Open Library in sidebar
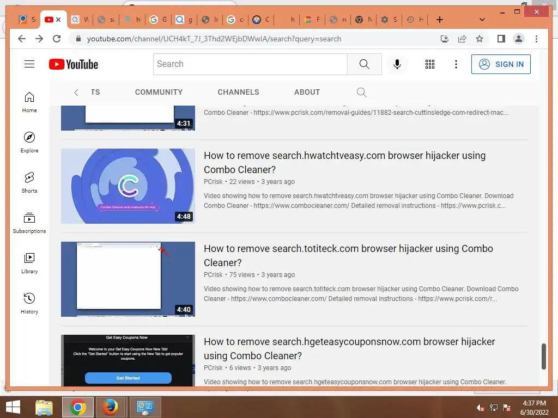558x418 pixels. [x=29, y=263]
